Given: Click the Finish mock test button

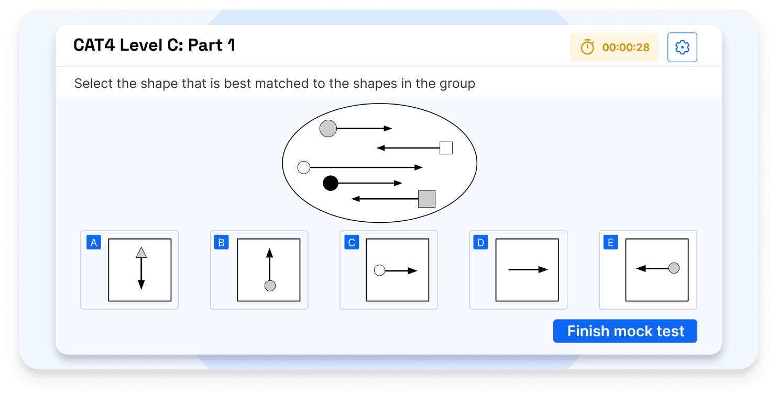Looking at the screenshot, I should [x=625, y=331].
